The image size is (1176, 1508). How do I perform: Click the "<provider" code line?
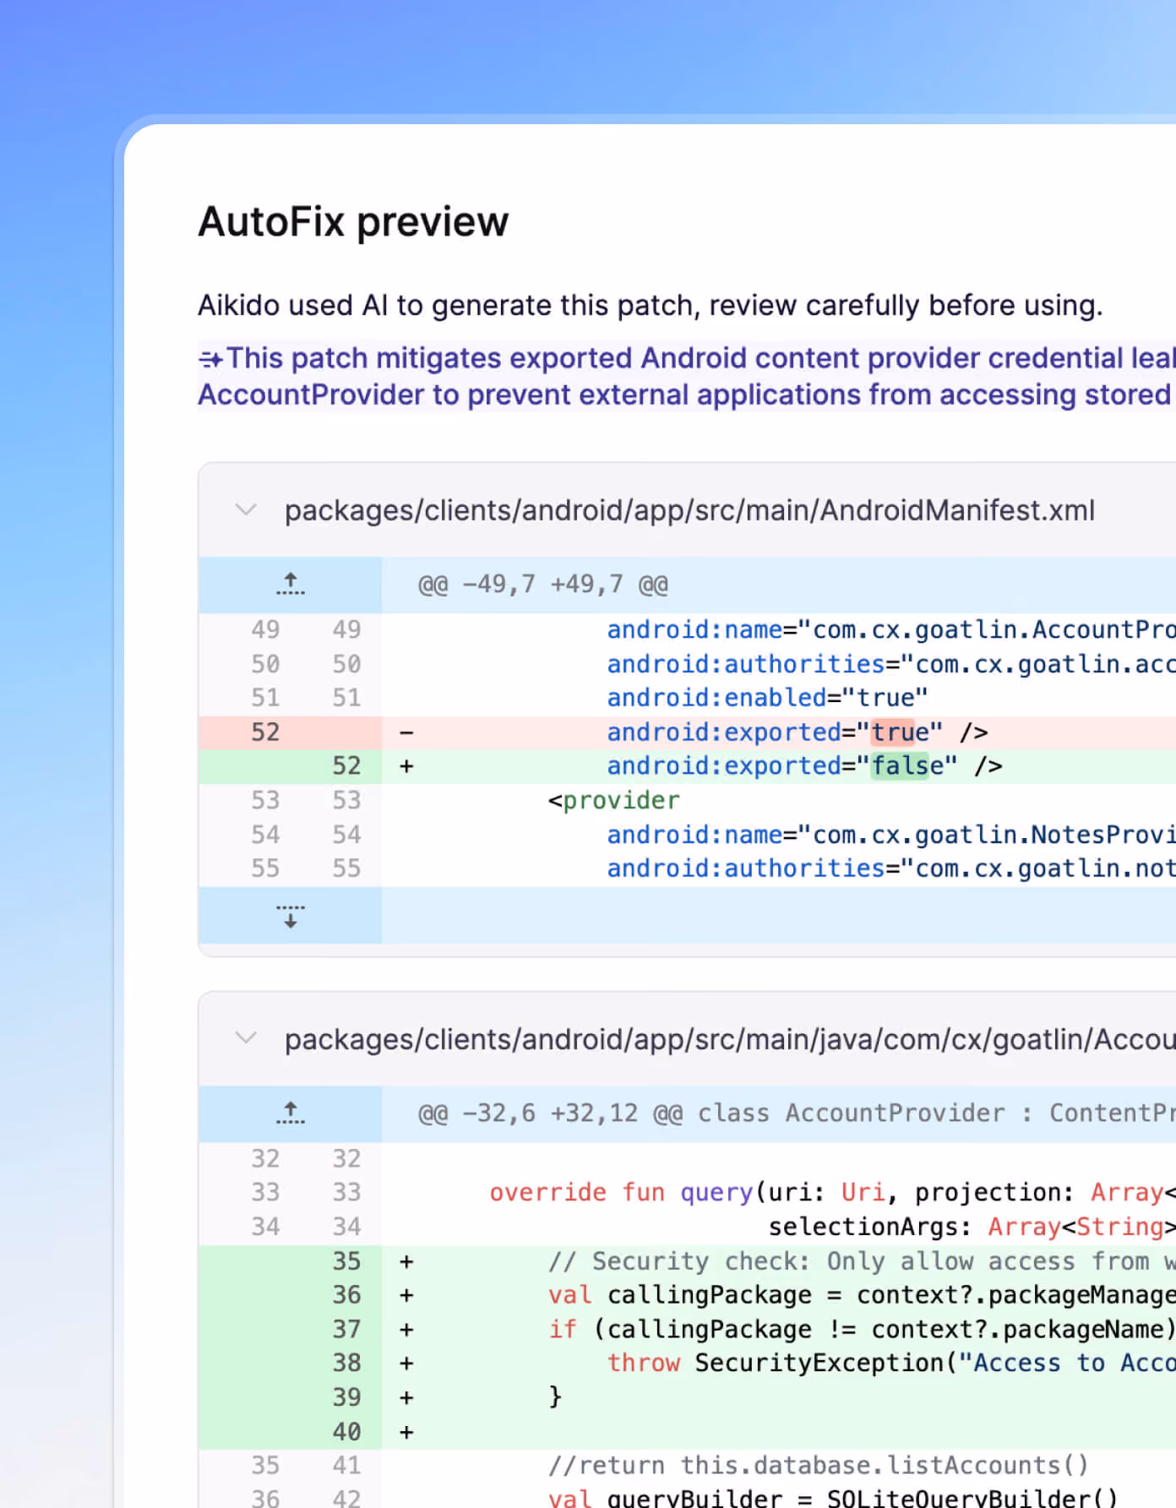pyautogui.click(x=613, y=800)
